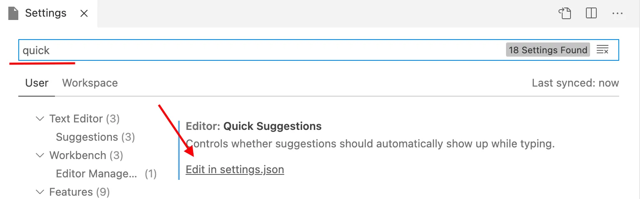Click the Last synced: now status

(575, 83)
